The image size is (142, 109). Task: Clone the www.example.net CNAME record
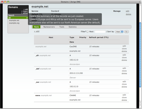[x=124, y=97]
